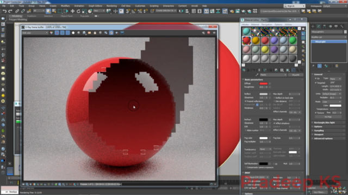Screen dimensions: 348x195
Task: Open the light Type dropdown set to Plane
Action: pyautogui.click(x=335, y=79)
